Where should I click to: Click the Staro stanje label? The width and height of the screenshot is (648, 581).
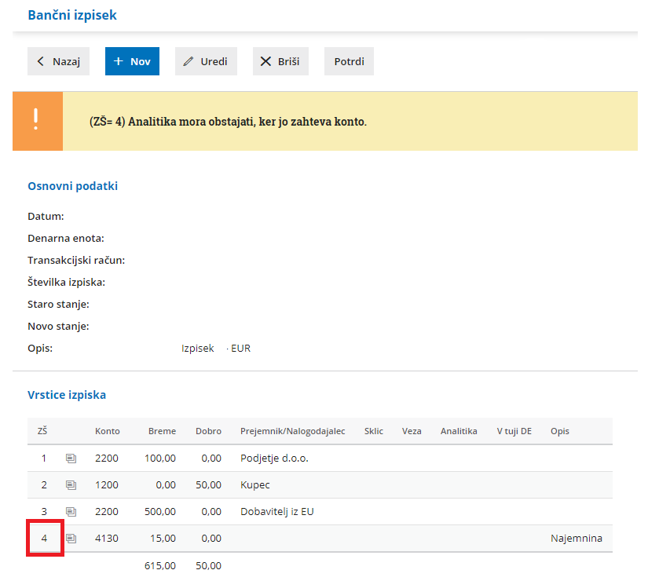[x=58, y=304]
